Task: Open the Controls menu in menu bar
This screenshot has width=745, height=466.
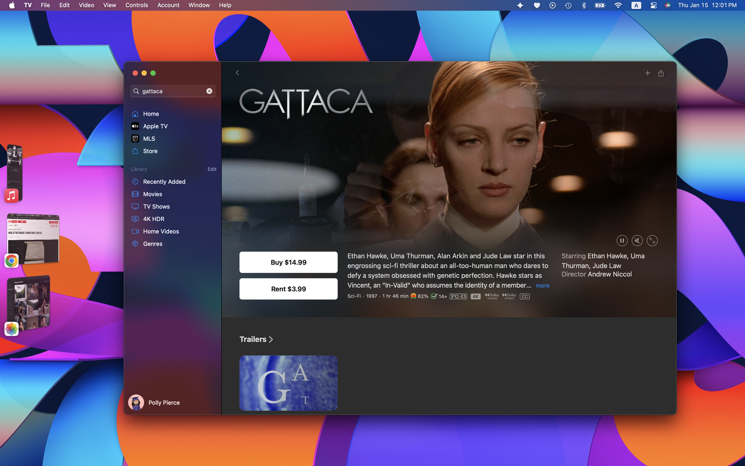Action: (136, 5)
